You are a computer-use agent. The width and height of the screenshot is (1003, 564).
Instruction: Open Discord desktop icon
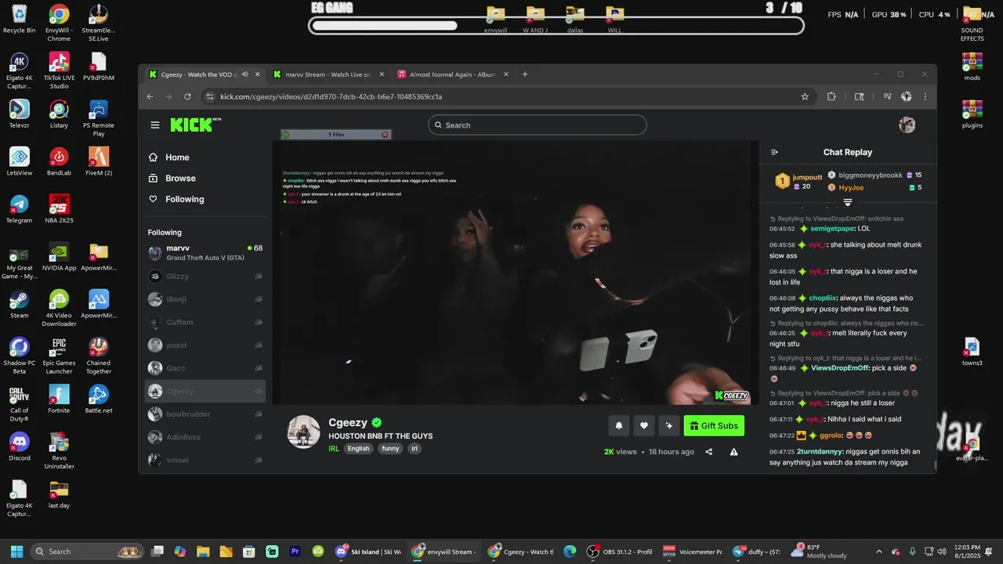tap(19, 446)
